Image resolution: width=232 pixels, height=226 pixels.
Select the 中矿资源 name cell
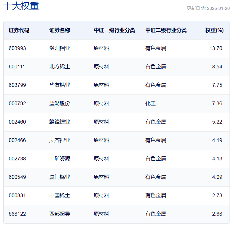click(x=60, y=159)
